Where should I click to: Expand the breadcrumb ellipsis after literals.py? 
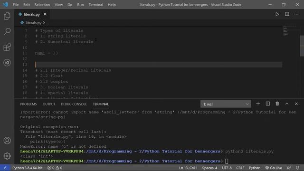(47, 23)
